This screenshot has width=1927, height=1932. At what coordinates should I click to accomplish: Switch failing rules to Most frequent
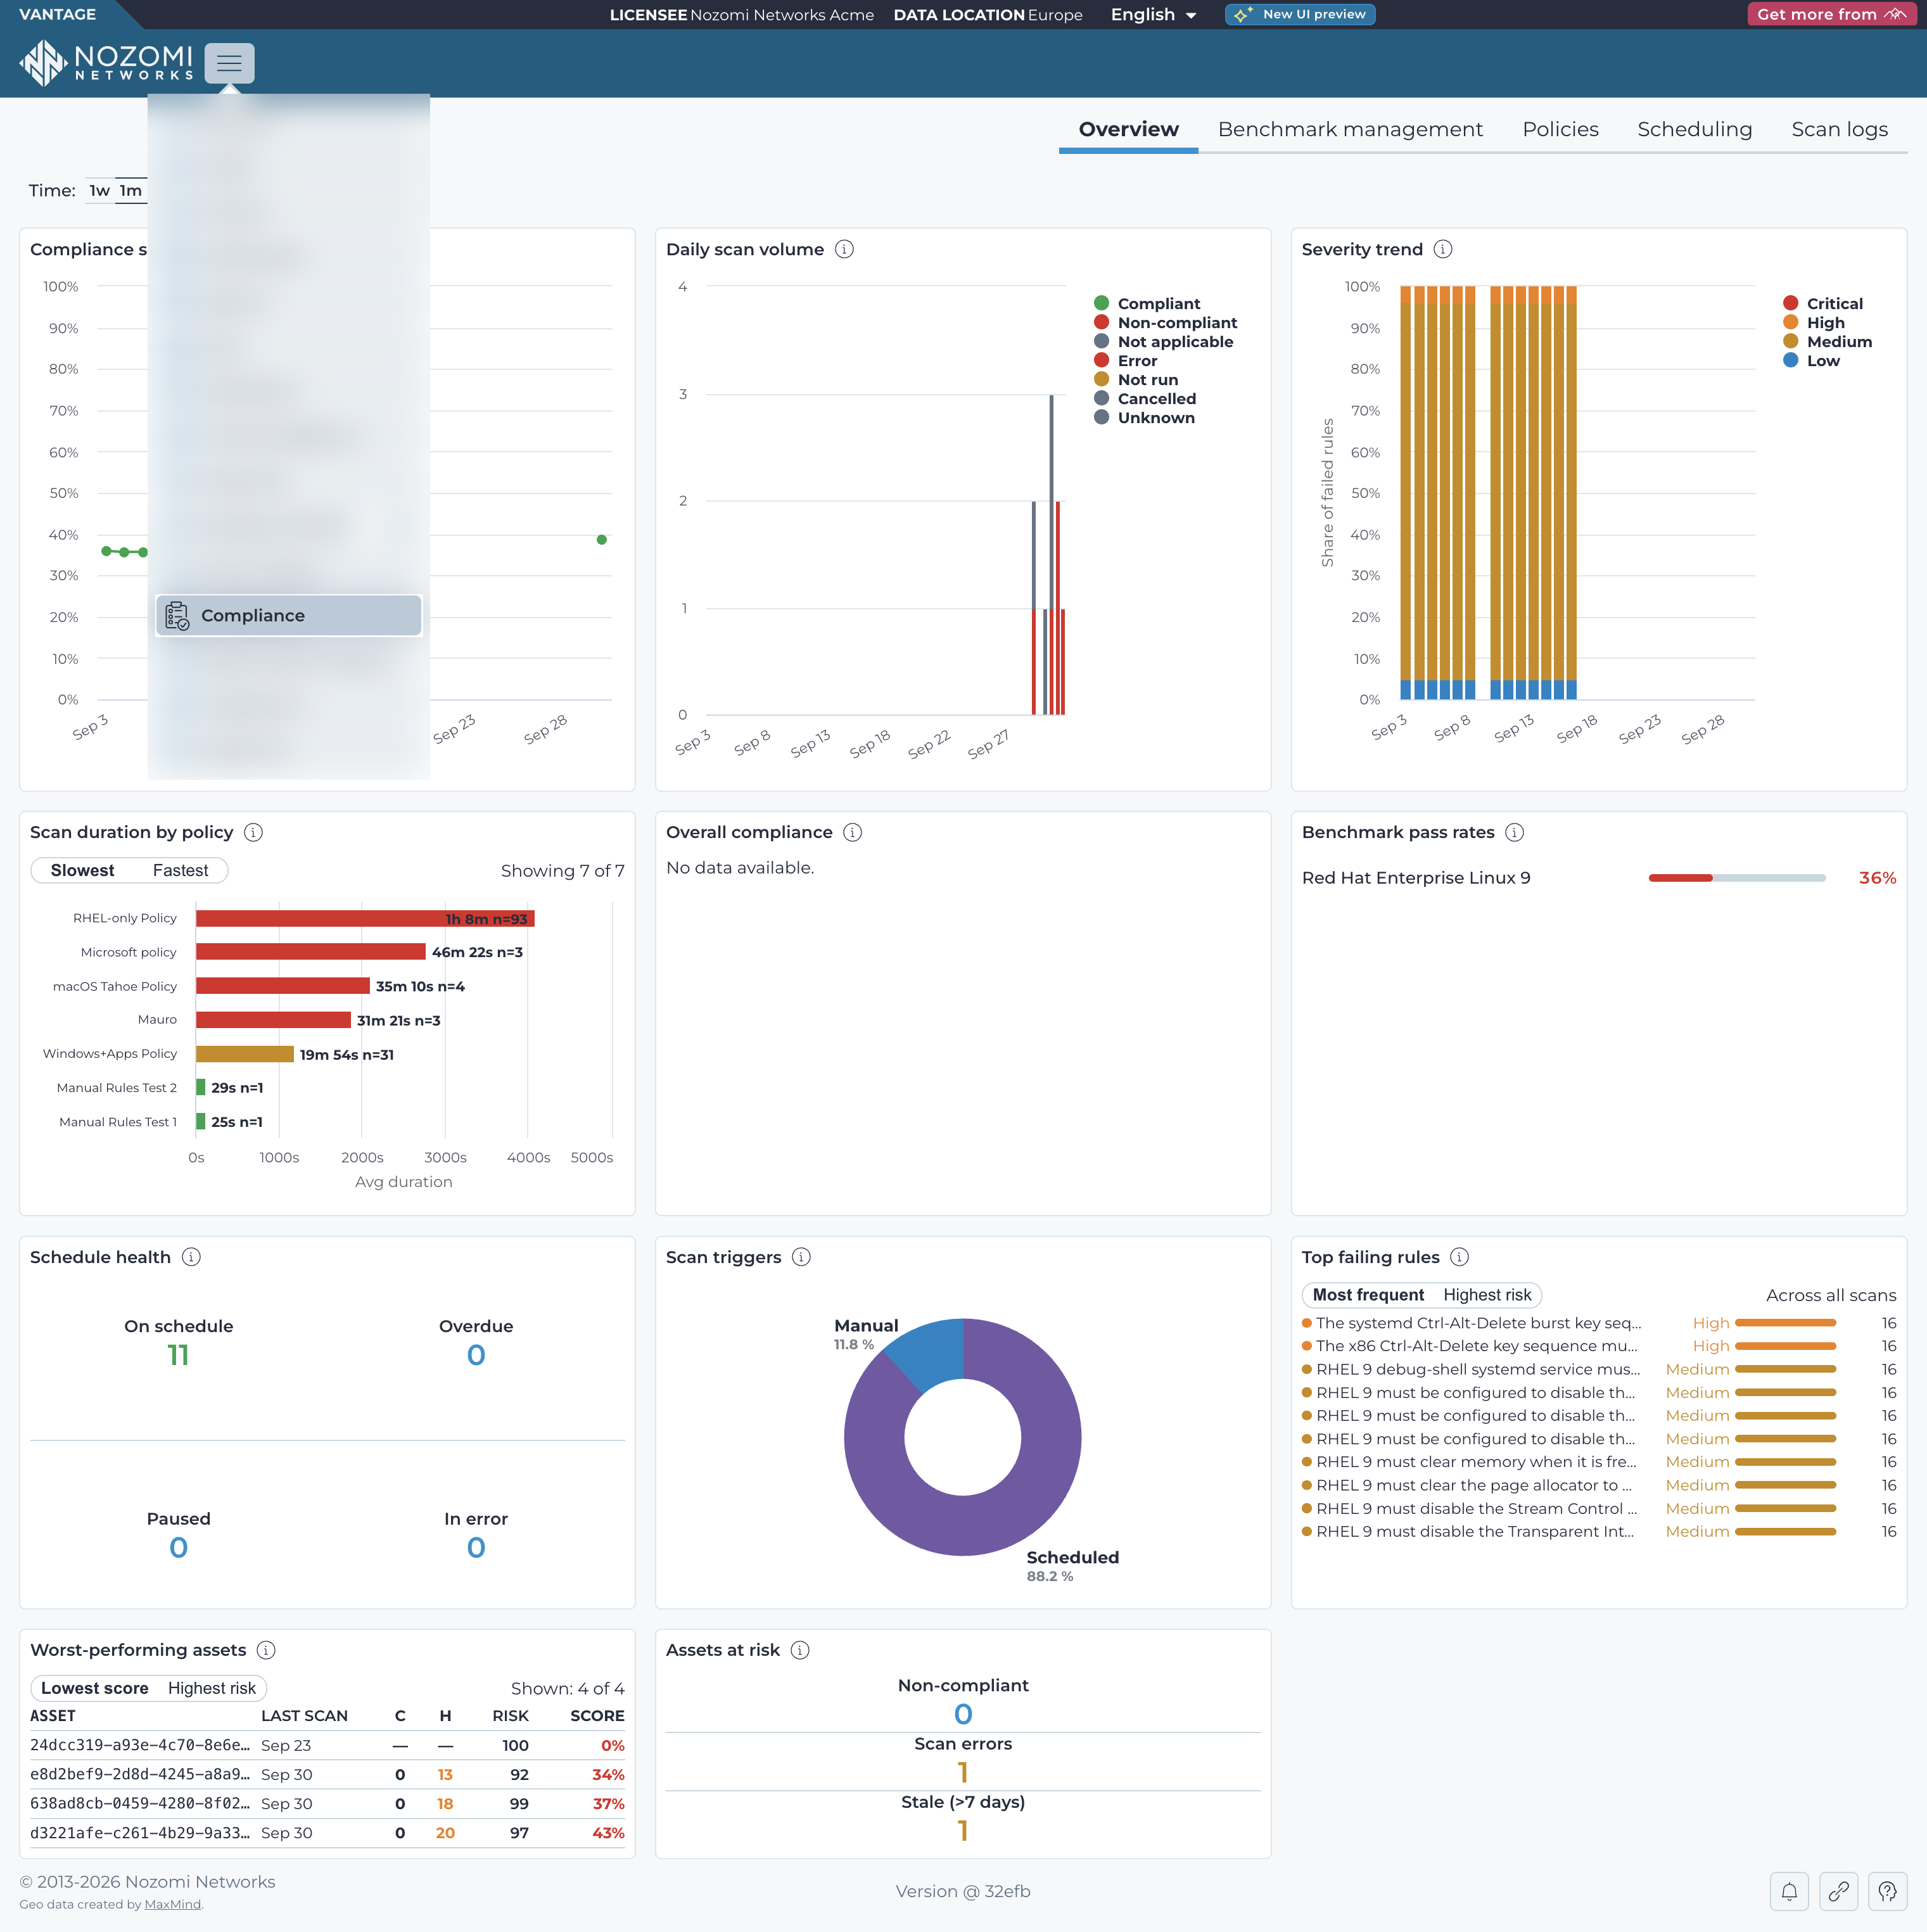1368,1295
